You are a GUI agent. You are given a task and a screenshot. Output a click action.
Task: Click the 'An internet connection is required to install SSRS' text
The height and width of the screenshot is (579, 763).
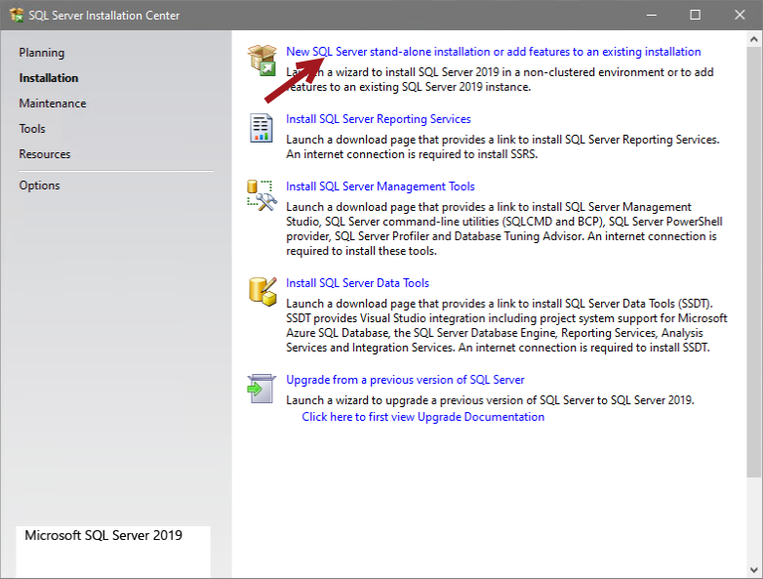click(x=412, y=154)
